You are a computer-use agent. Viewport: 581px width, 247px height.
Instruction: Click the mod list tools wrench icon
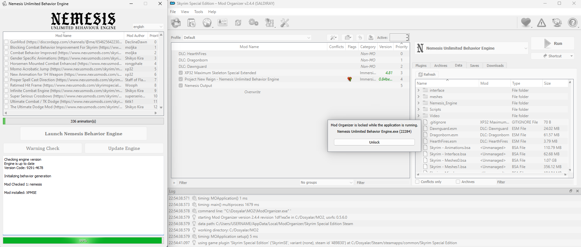(x=333, y=38)
